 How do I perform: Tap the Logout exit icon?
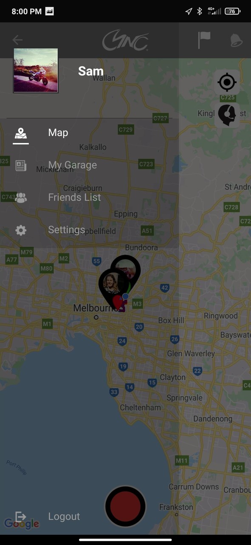[21, 516]
